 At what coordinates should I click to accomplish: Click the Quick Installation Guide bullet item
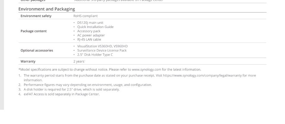point(95,27)
